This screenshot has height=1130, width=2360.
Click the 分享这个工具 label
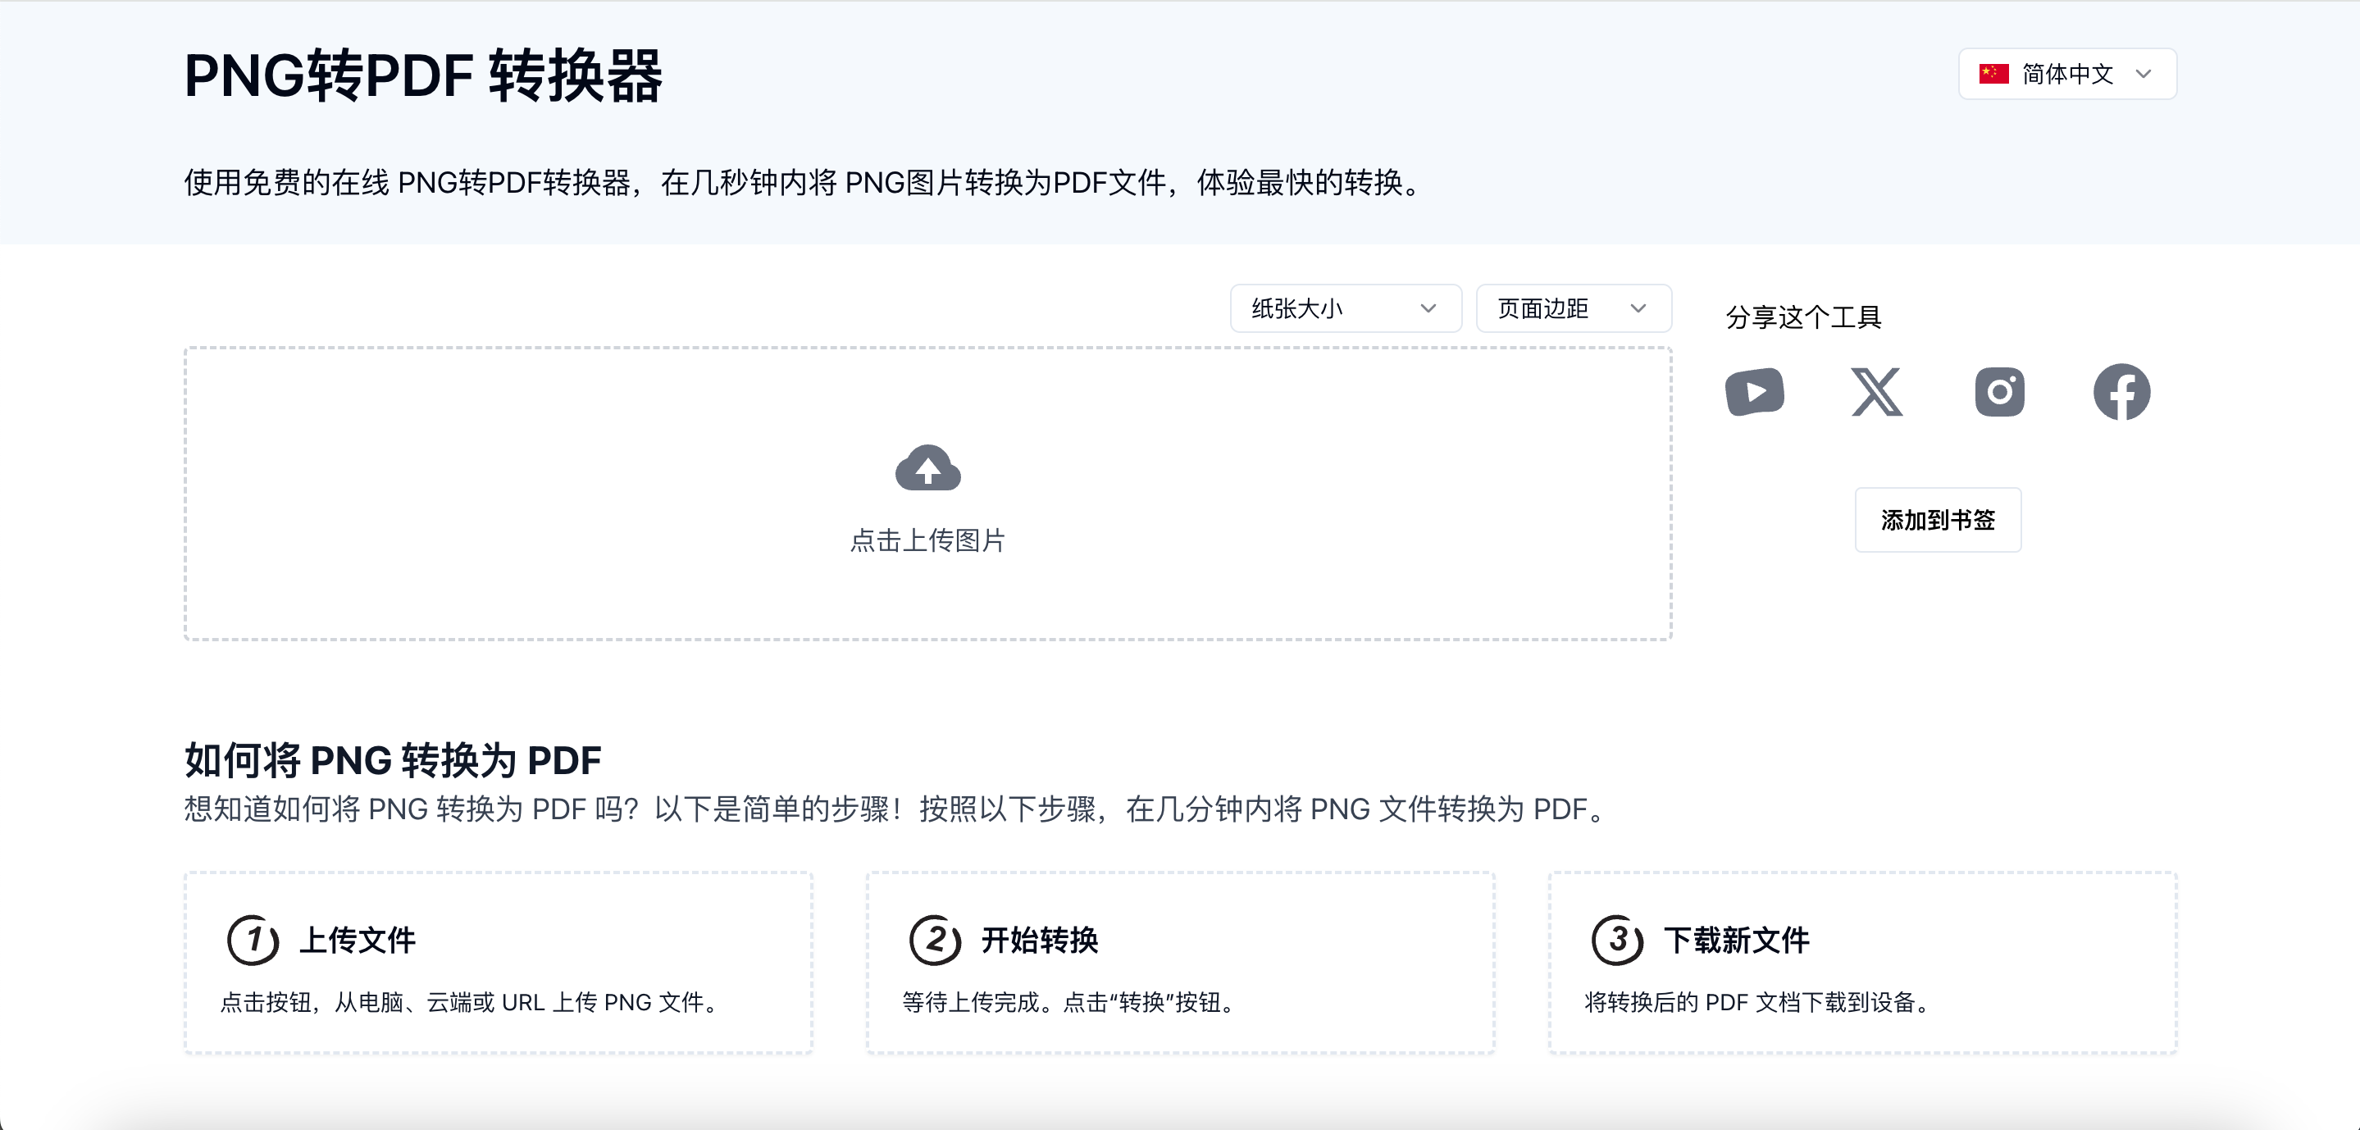1803,317
